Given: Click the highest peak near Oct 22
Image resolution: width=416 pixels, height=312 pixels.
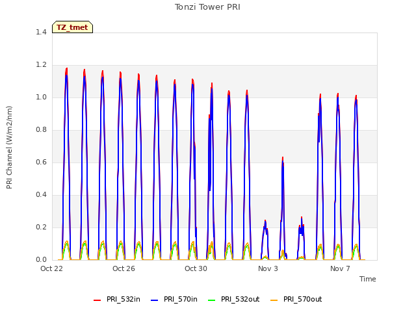Looking at the screenshot, I should click(66, 69).
